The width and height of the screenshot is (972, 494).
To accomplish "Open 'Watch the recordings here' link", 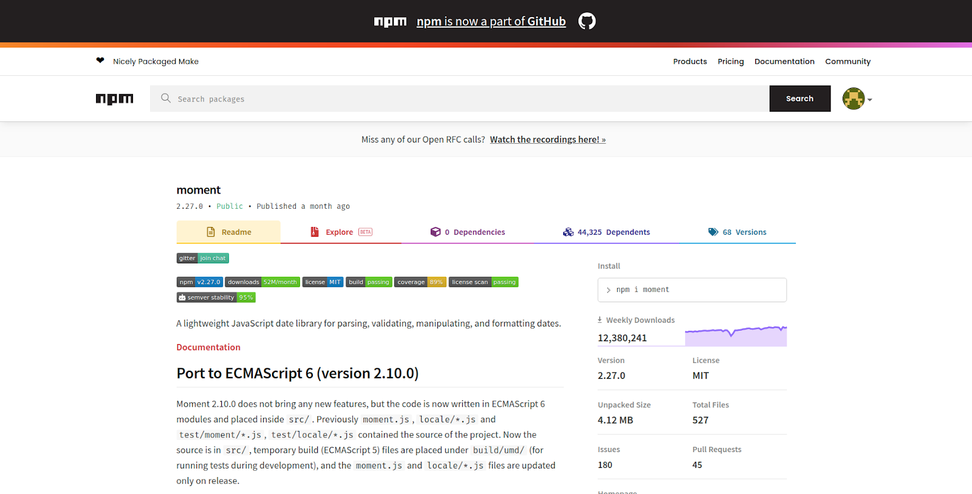I will [548, 140].
